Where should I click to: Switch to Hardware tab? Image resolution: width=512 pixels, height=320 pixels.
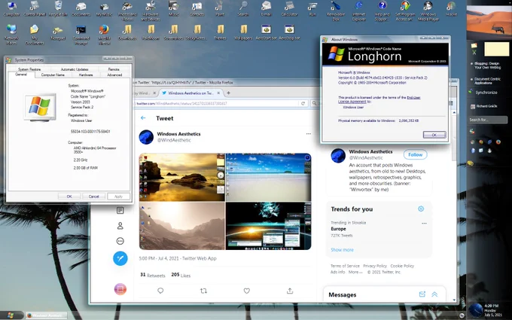[x=86, y=75]
